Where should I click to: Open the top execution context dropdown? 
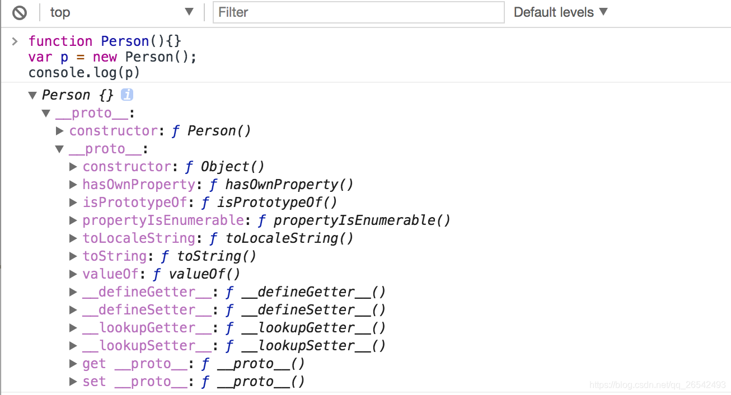pos(122,12)
